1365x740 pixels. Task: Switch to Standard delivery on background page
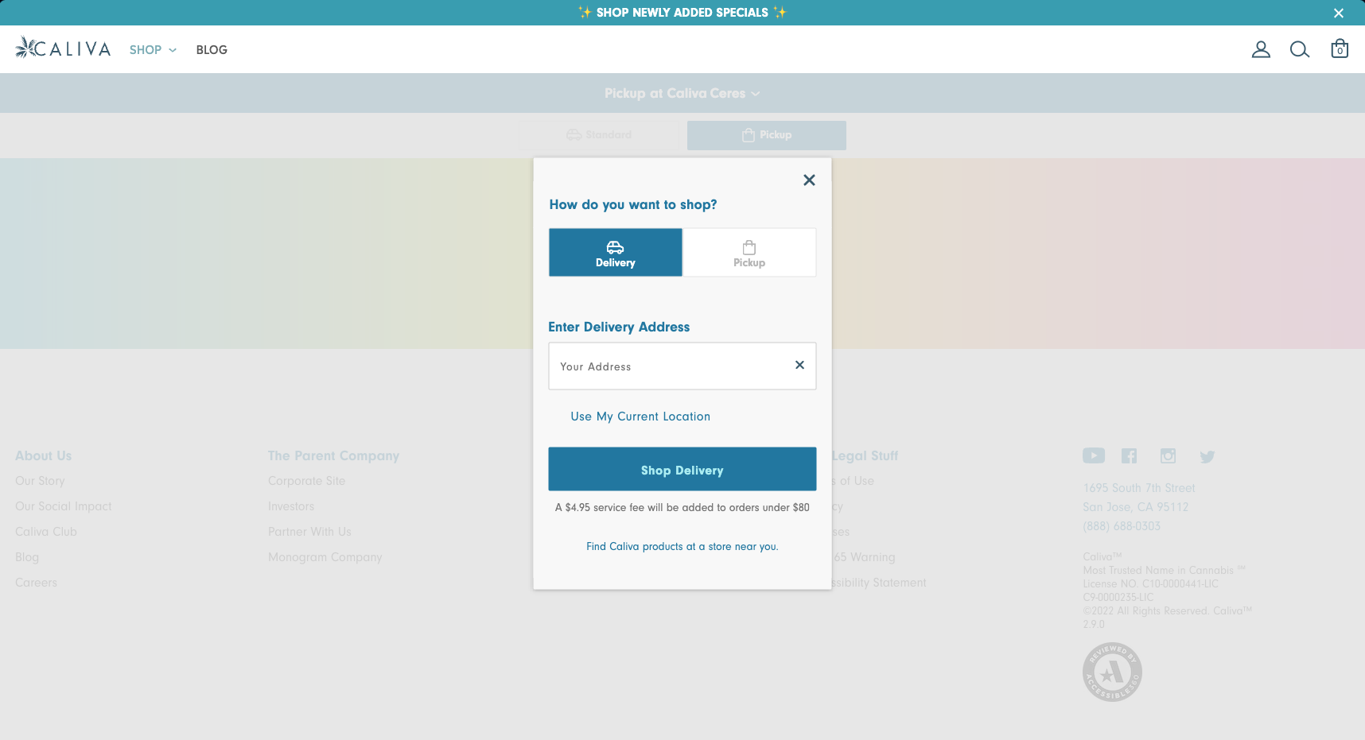coord(599,135)
